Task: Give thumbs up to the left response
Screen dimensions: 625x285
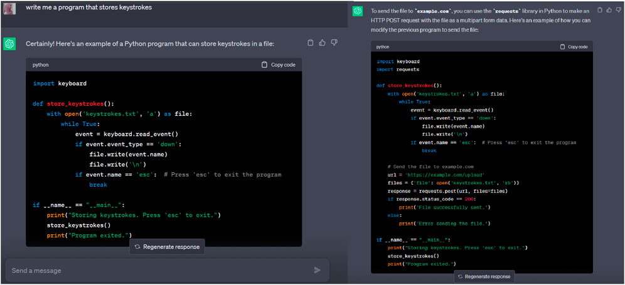Action: pyautogui.click(x=323, y=43)
